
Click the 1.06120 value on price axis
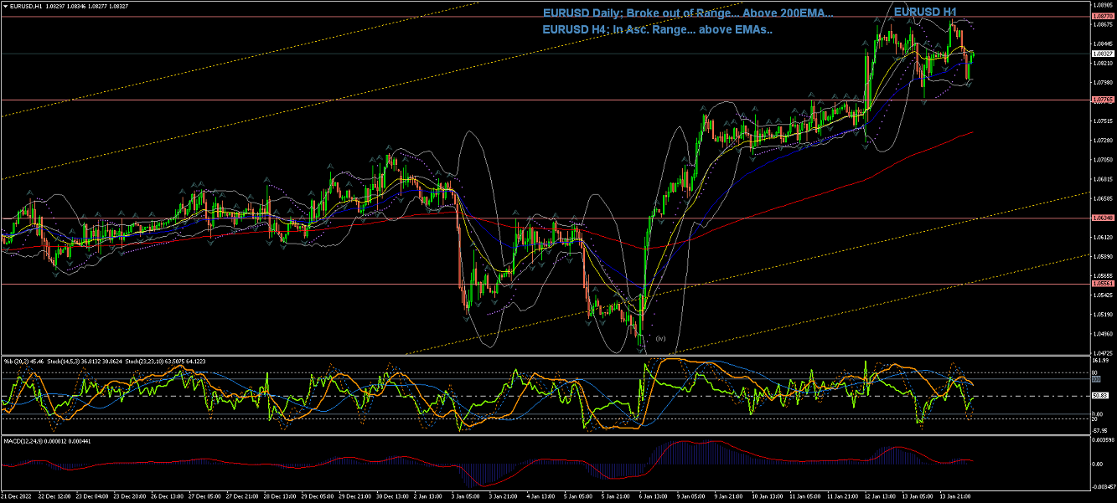pyautogui.click(x=1102, y=237)
